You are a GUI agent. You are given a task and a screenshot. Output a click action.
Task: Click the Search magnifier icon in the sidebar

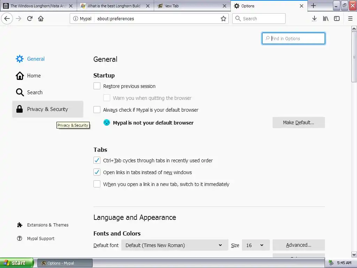coord(20,92)
